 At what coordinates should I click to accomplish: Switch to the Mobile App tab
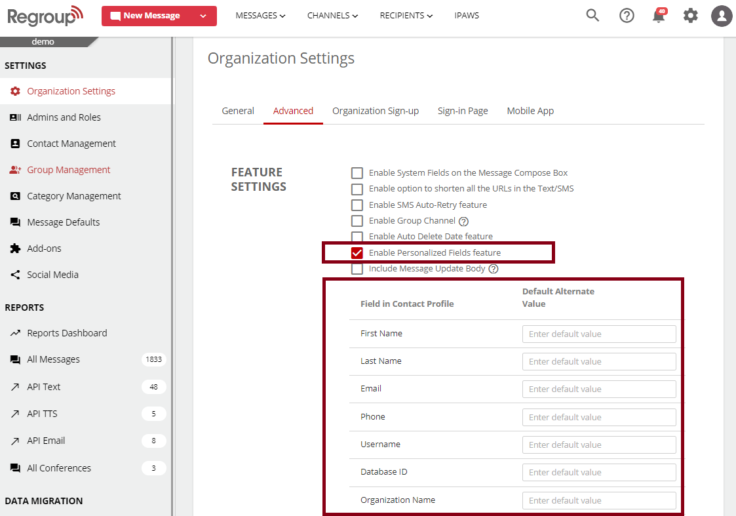click(530, 111)
